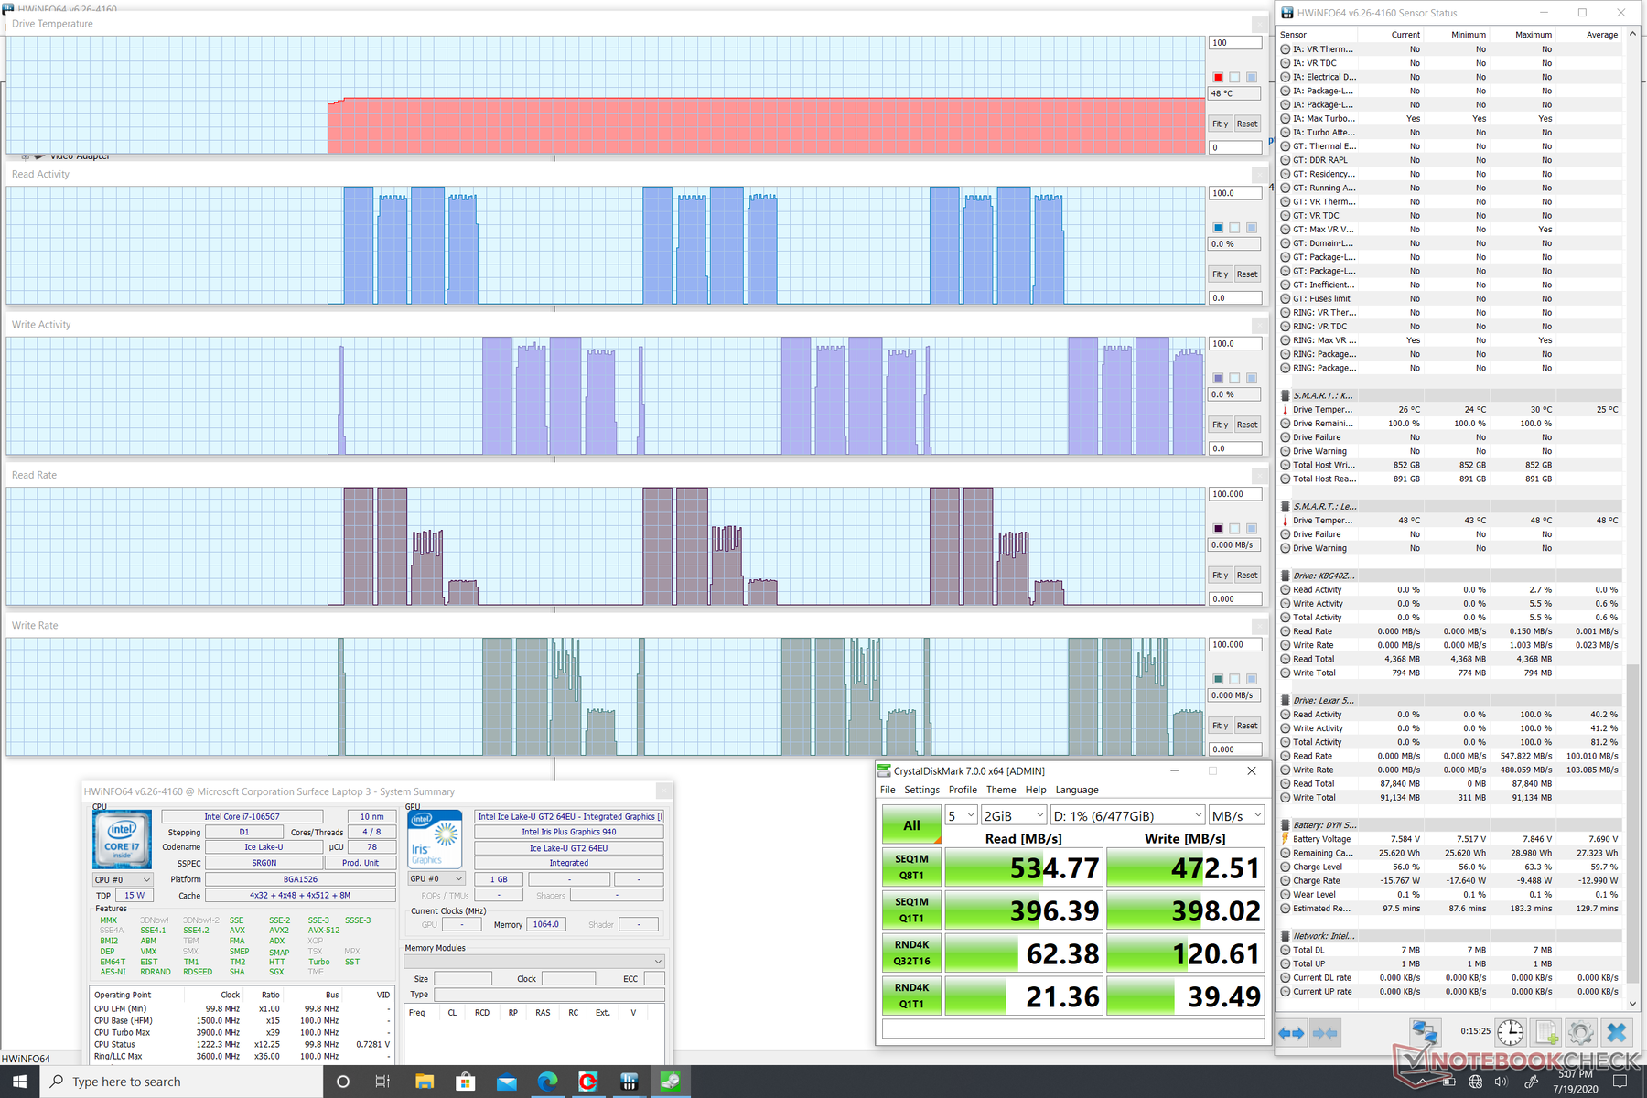The width and height of the screenshot is (1647, 1098).
Task: Click the Maximum column header
Action: click(x=1533, y=35)
